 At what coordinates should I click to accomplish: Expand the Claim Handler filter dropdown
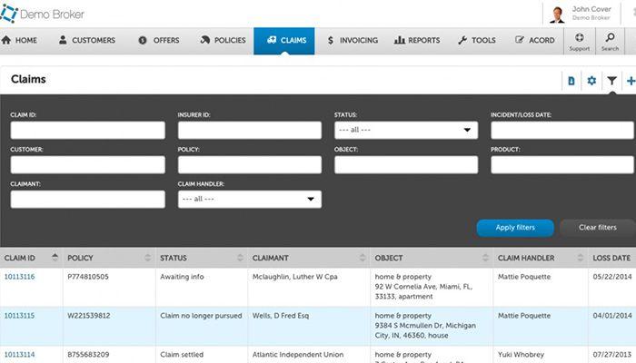click(250, 200)
